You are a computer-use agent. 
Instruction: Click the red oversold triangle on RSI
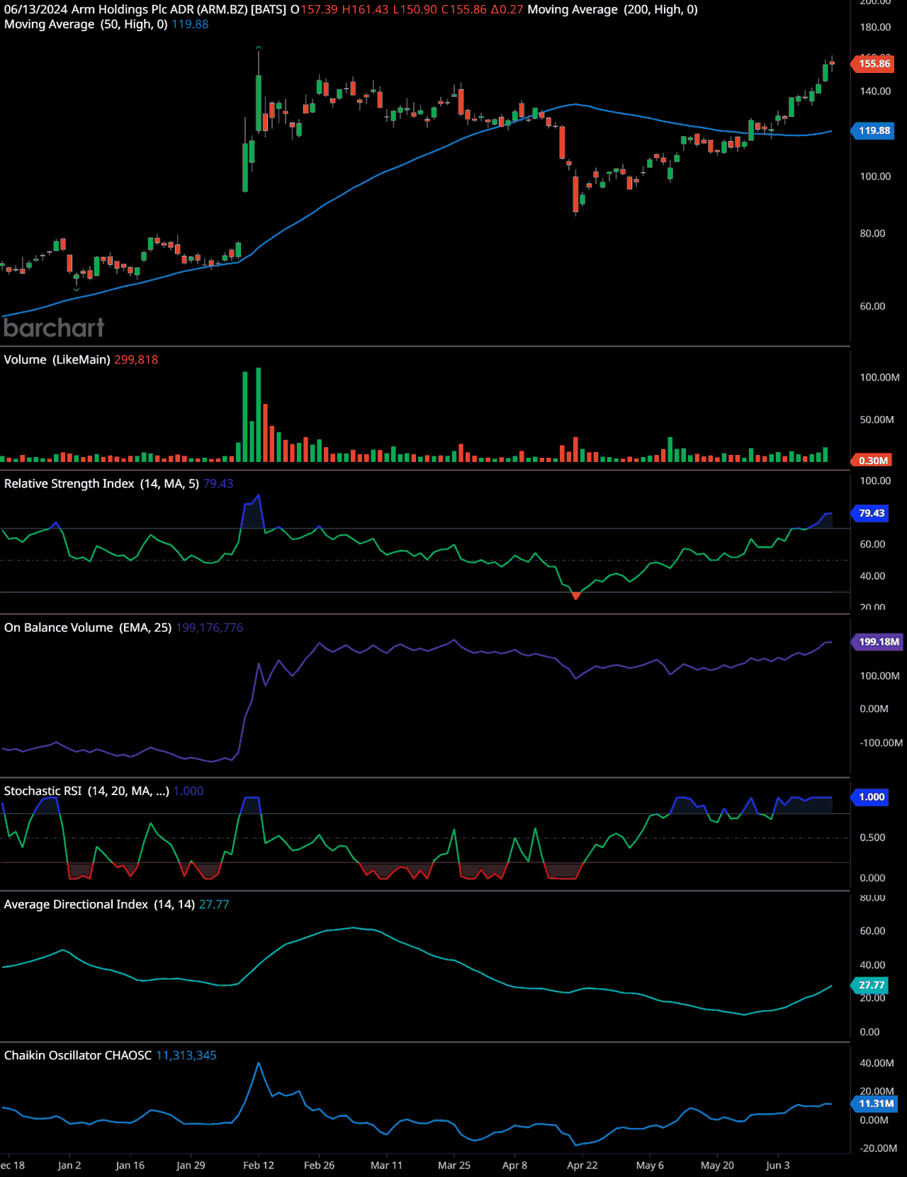click(x=576, y=596)
